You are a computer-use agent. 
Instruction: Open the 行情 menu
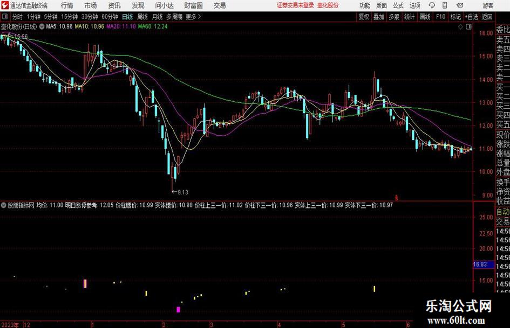[67, 5]
